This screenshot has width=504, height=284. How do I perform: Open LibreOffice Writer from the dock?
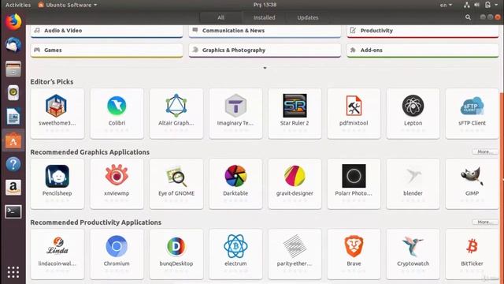point(13,116)
